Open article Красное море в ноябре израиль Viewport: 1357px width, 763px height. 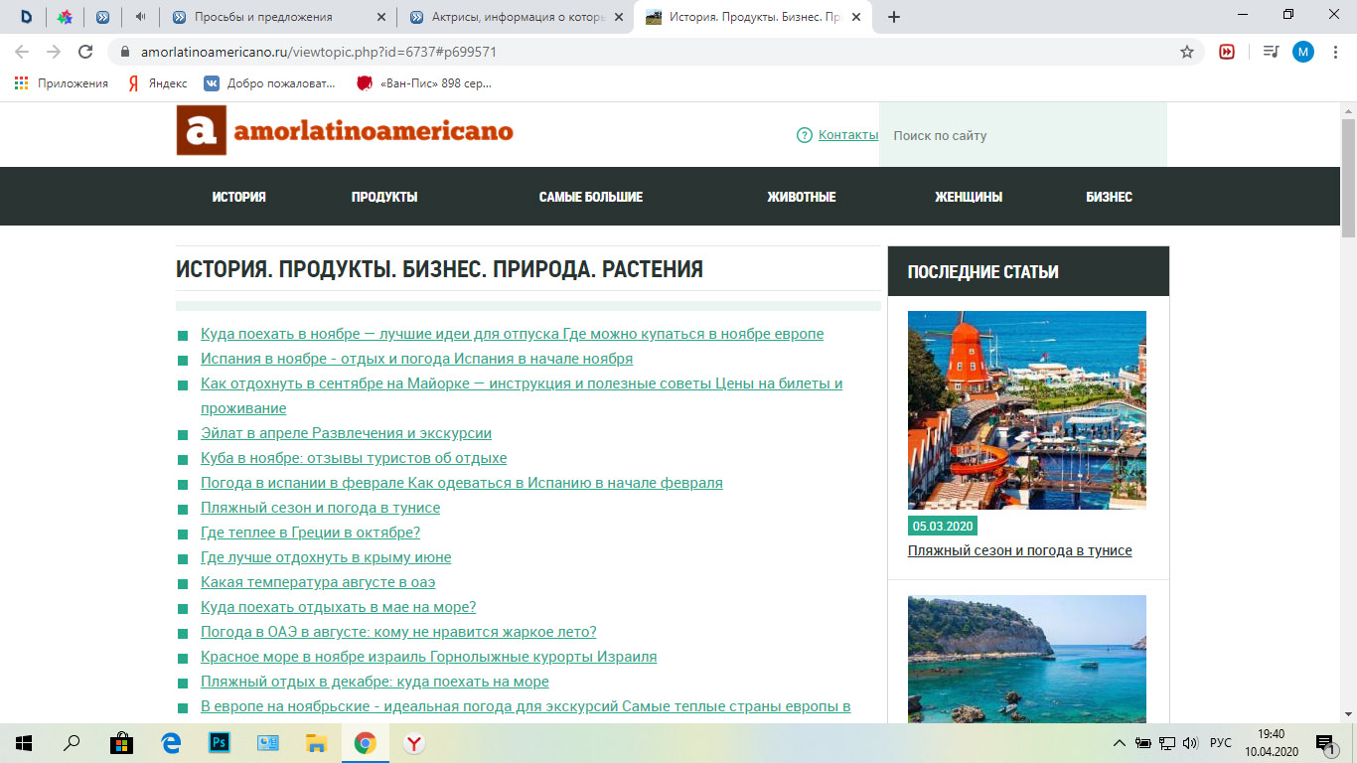tap(428, 657)
